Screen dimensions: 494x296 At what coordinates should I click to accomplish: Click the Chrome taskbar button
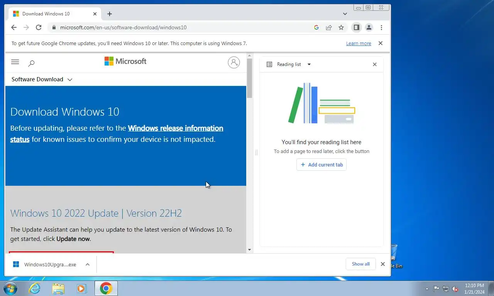(106, 288)
